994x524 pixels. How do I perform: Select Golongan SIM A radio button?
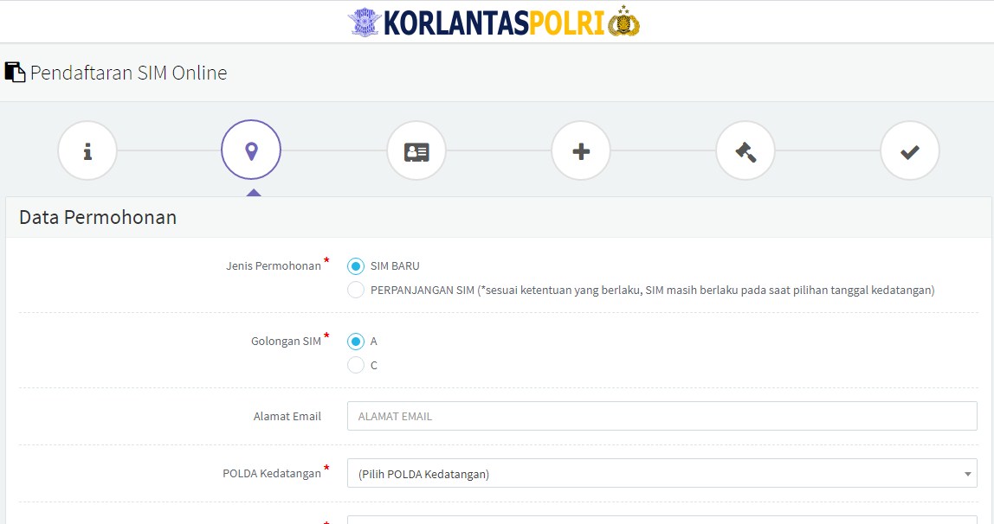coord(356,341)
